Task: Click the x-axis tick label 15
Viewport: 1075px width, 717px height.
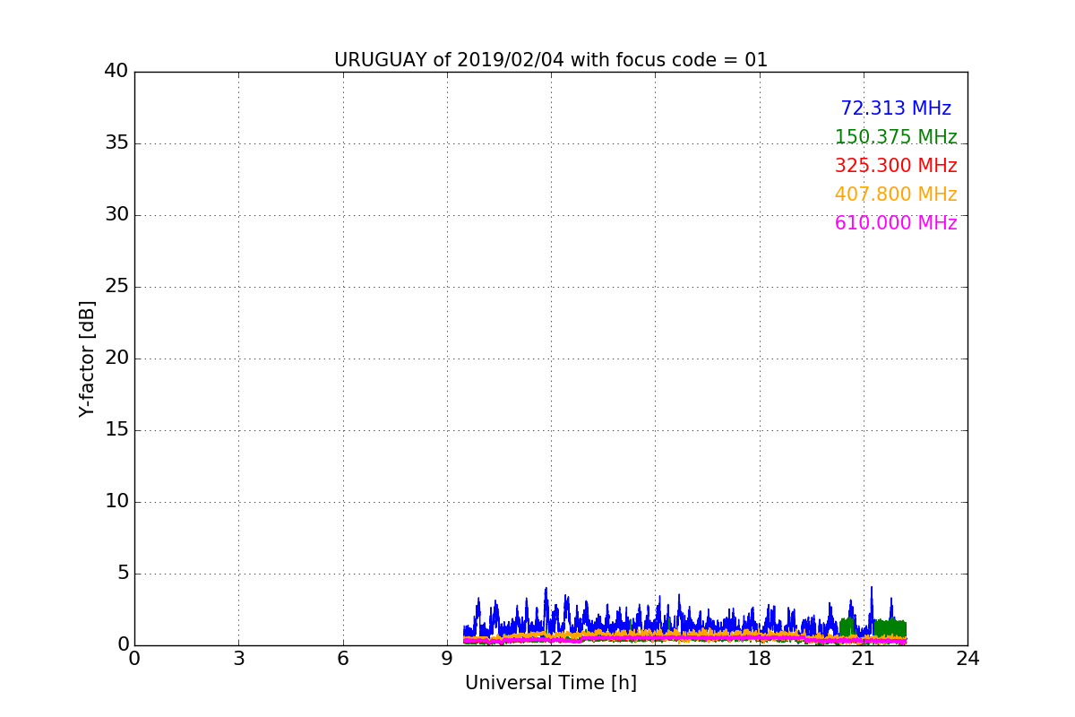Action: (655, 658)
